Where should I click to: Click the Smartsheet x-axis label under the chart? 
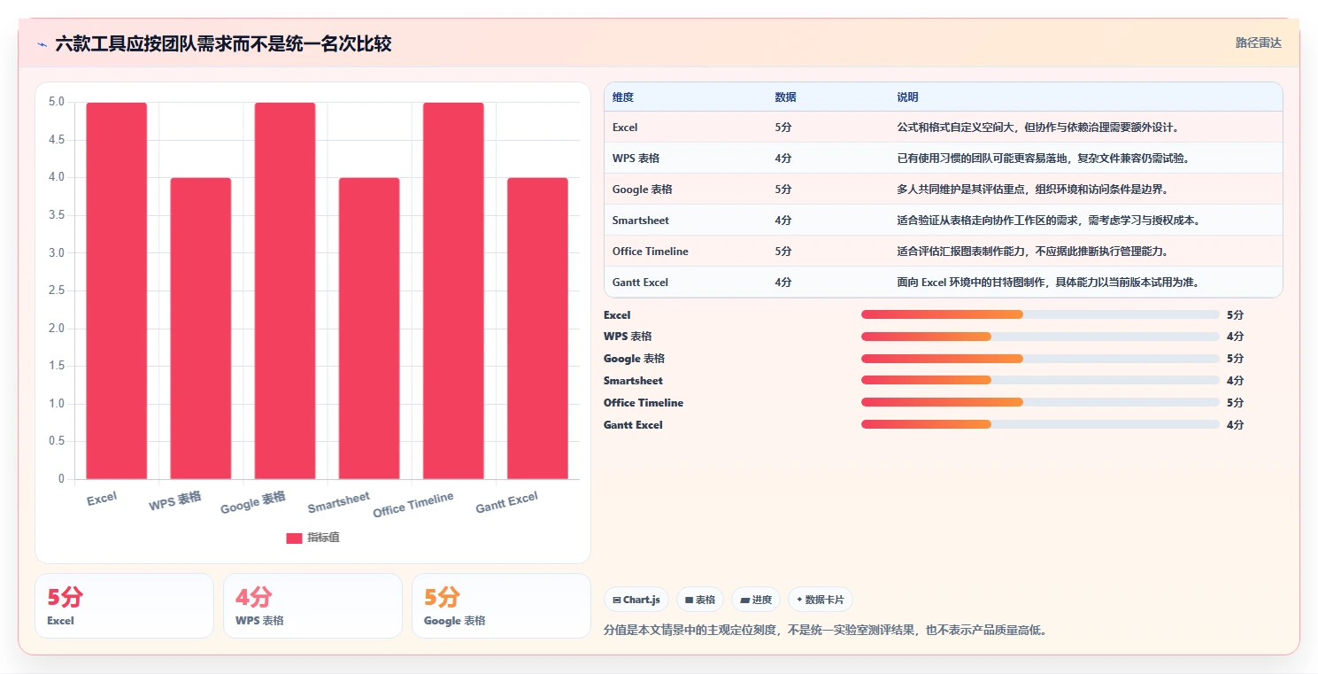pos(339,502)
